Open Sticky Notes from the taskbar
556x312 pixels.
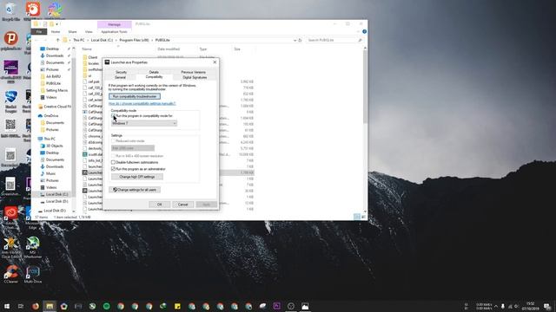coord(177,306)
